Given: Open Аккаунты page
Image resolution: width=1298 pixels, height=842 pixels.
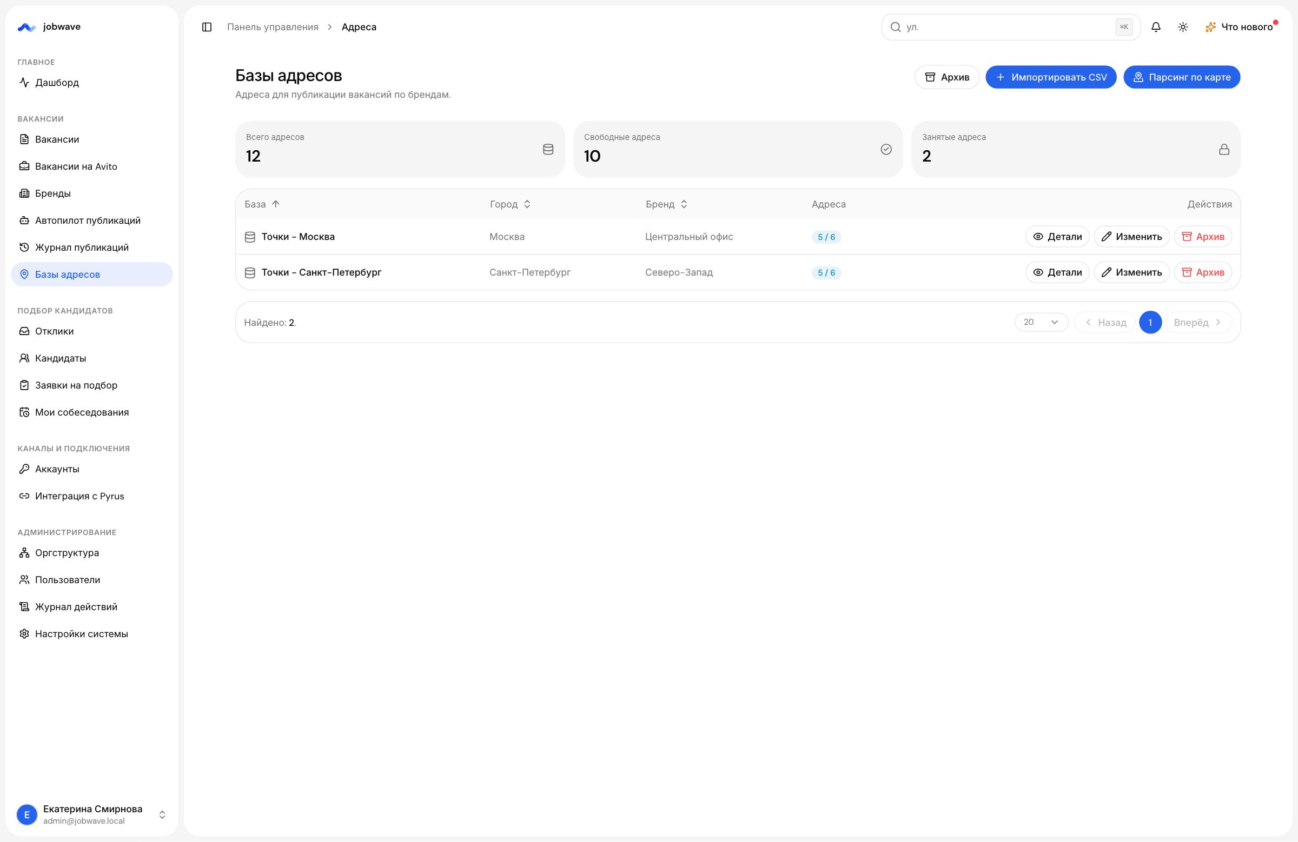Looking at the screenshot, I should point(91,469).
